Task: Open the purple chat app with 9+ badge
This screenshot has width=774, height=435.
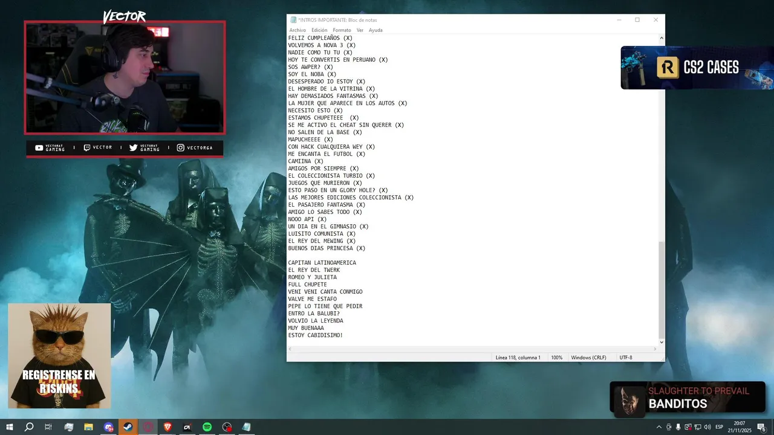Action: point(108,427)
